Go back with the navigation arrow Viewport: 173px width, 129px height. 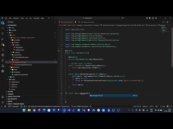click(x=49, y=18)
